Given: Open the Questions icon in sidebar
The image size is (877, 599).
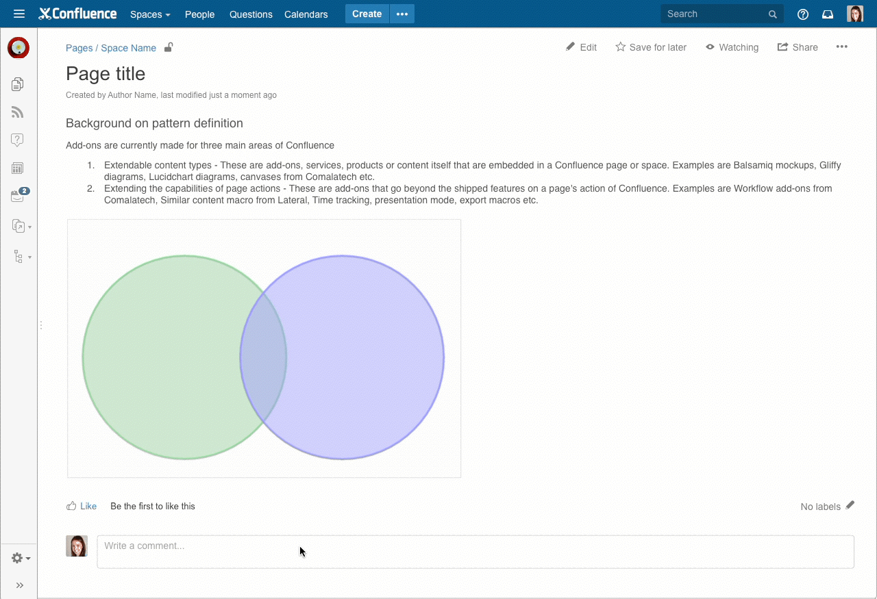Looking at the screenshot, I should pos(18,140).
